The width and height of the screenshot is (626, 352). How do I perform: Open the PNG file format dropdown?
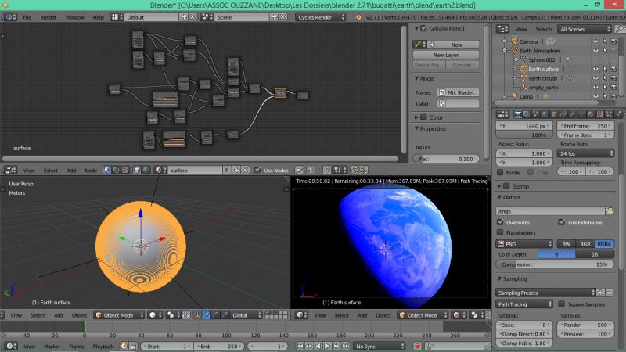click(524, 244)
